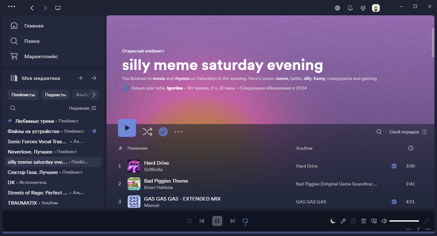Viewport: 437px width, 236px height.
Task: Create a playlist with the plus icon
Action: click(x=81, y=78)
